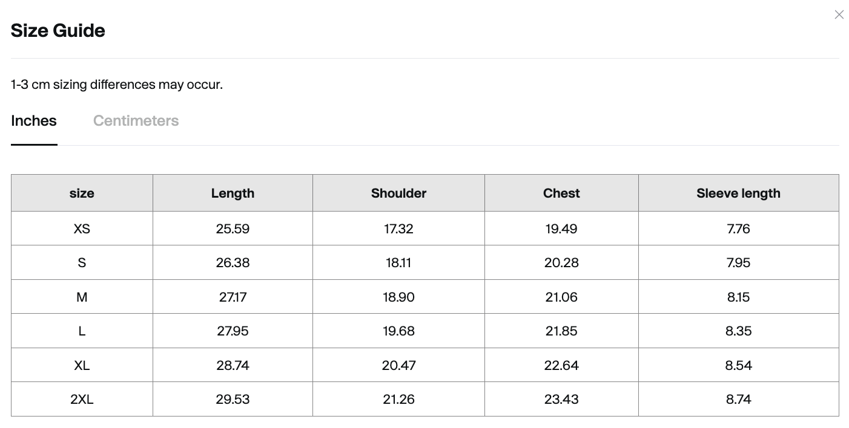The width and height of the screenshot is (849, 428).
Task: Switch to the Centimeters tab
Action: point(136,121)
